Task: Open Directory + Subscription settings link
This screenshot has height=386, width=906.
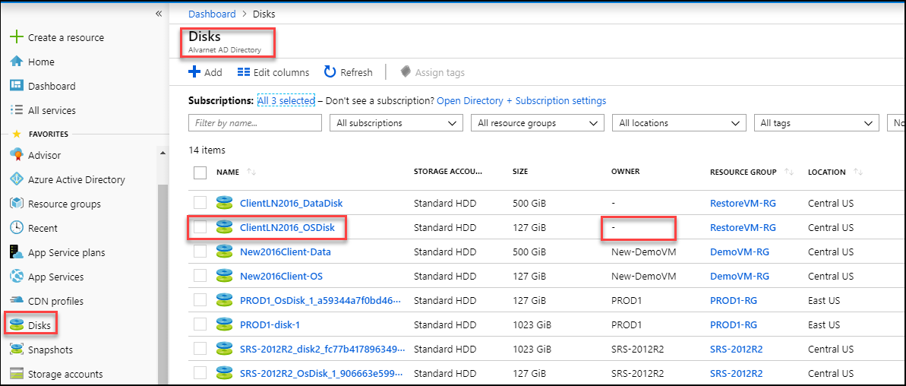Action: [521, 100]
